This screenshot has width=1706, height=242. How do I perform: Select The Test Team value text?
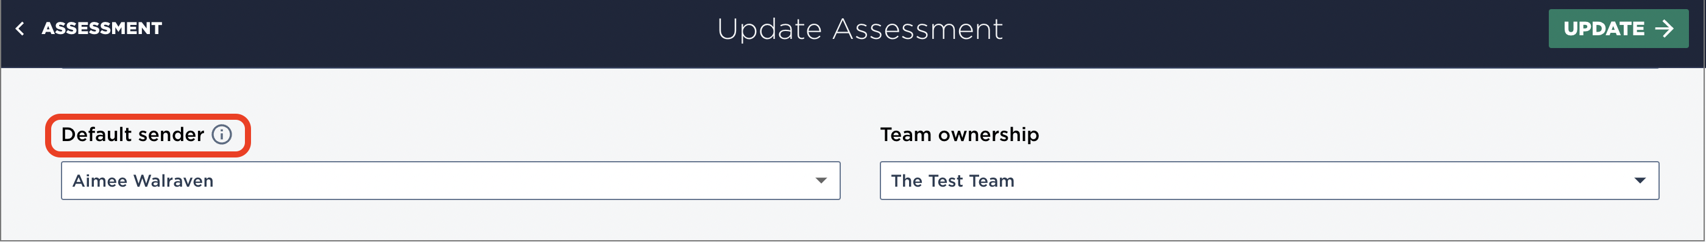pyautogui.click(x=952, y=181)
